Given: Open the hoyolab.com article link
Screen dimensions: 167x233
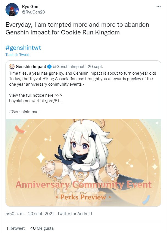Looking at the screenshot, I should pos(35,101).
